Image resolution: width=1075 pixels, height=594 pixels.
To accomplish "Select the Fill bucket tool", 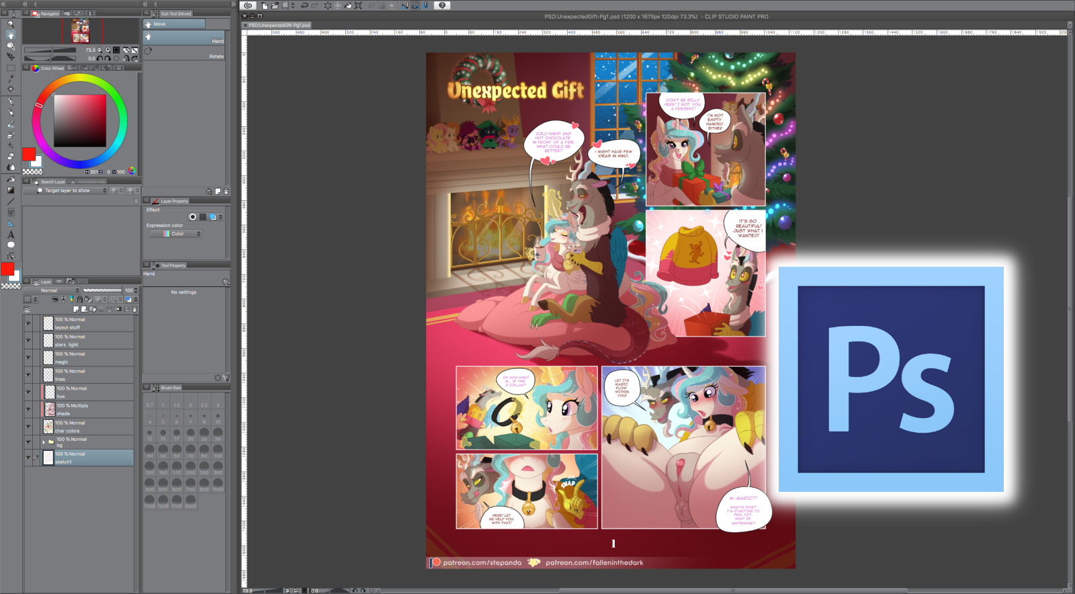I will coord(11,179).
